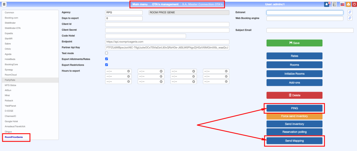Uncheck Export Allotments/Rates checkbox
357x151 pixels.
[107, 59]
